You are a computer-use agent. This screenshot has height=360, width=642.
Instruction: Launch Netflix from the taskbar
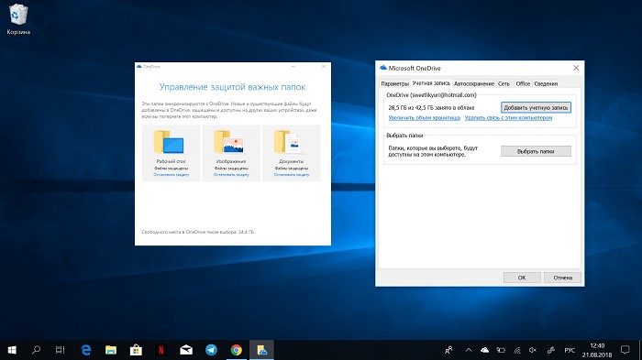[x=160, y=350]
